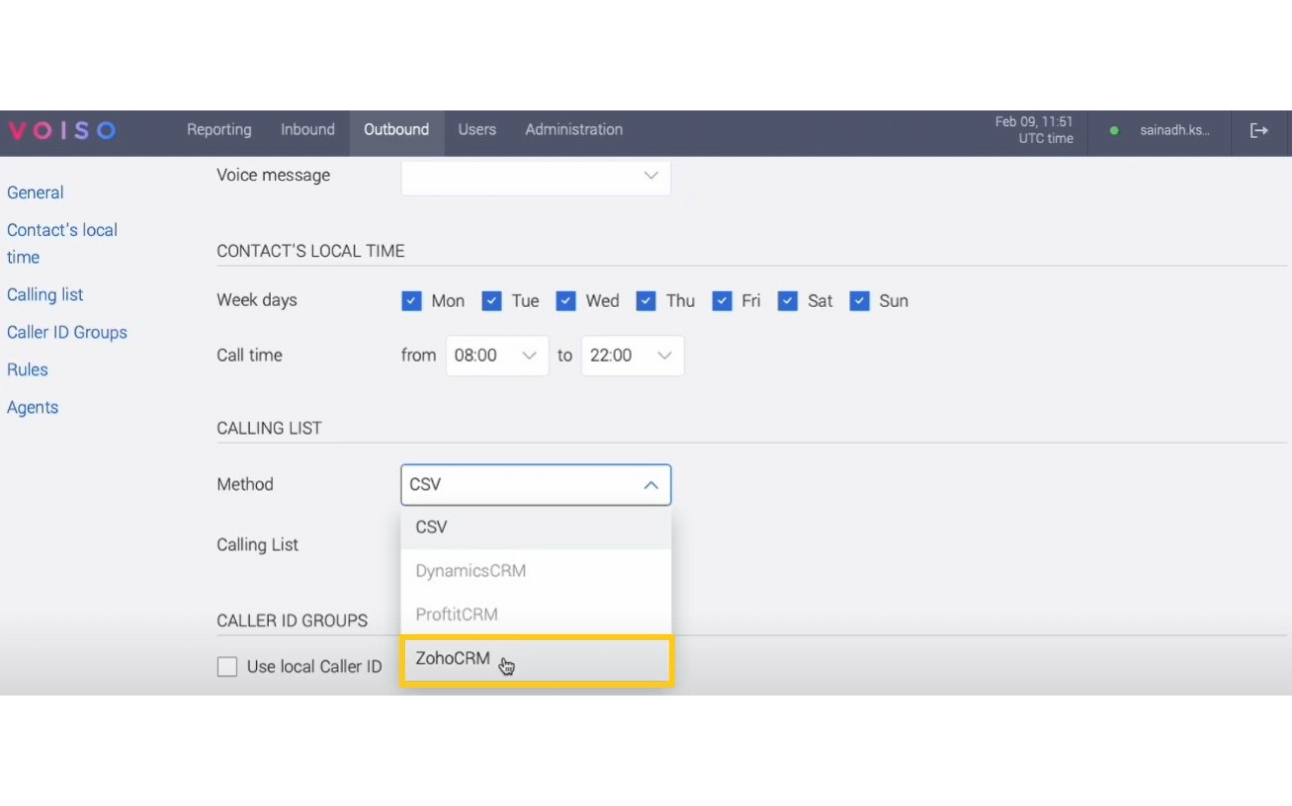The height and width of the screenshot is (806, 1292).
Task: Enable Use local Caller ID checkbox
Action: coord(227,666)
